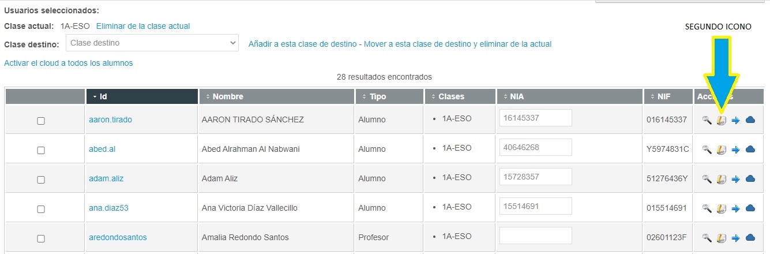Click cloud icon for abed.al row
The height and width of the screenshot is (254, 770).
[x=750, y=149]
